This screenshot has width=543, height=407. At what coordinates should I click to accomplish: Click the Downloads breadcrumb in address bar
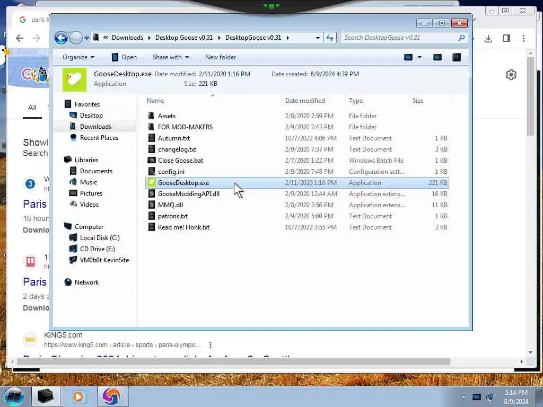tap(127, 38)
